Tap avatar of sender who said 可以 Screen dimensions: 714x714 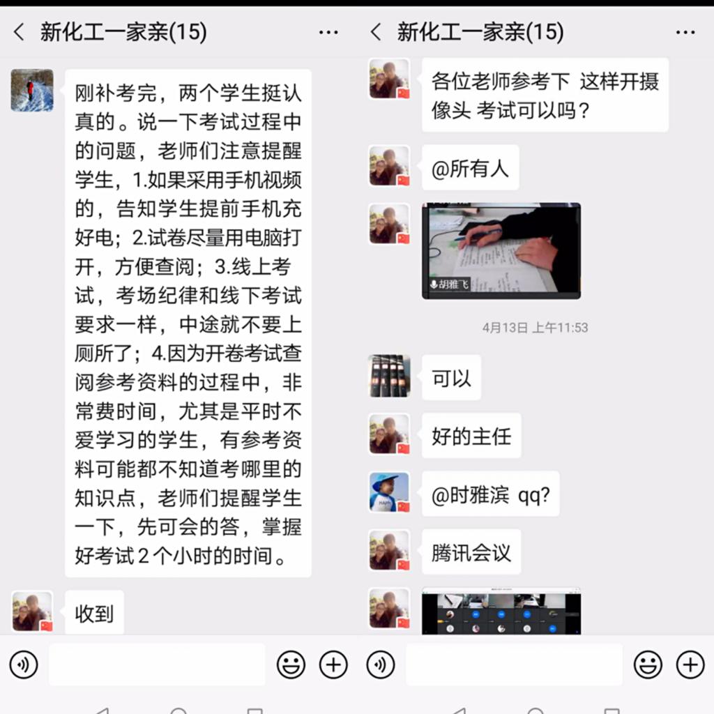tap(389, 376)
